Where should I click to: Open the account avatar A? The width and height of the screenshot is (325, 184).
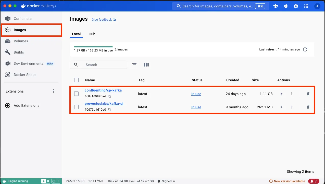(x=317, y=6)
